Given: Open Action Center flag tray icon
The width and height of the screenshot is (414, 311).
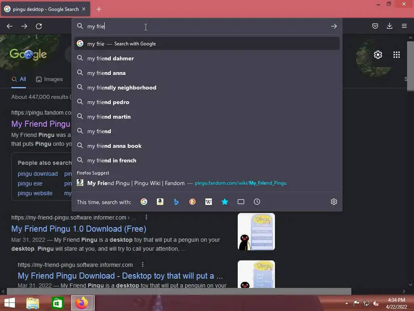Looking at the screenshot, I should coord(357,303).
